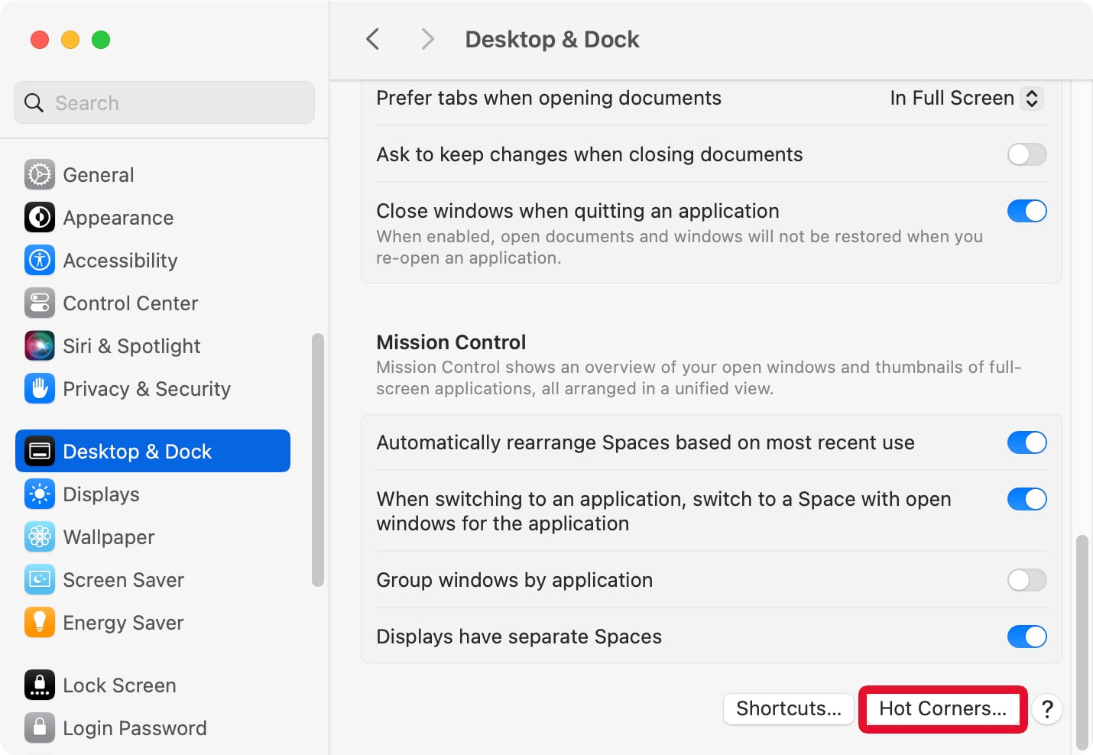This screenshot has width=1093, height=755.
Task: Click the Siri & Spotlight icon
Action: pos(39,346)
